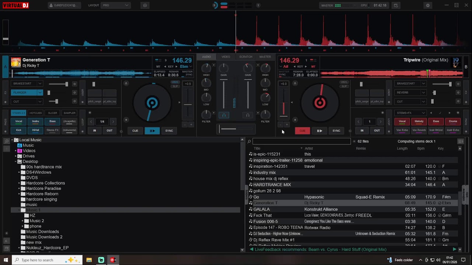Screen dimensions: 472x265
Task: Toggle right deck headphone cue in mixer
Action: [x=248, y=115]
